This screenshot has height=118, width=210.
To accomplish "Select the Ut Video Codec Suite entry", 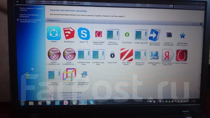I will (x=141, y=35).
